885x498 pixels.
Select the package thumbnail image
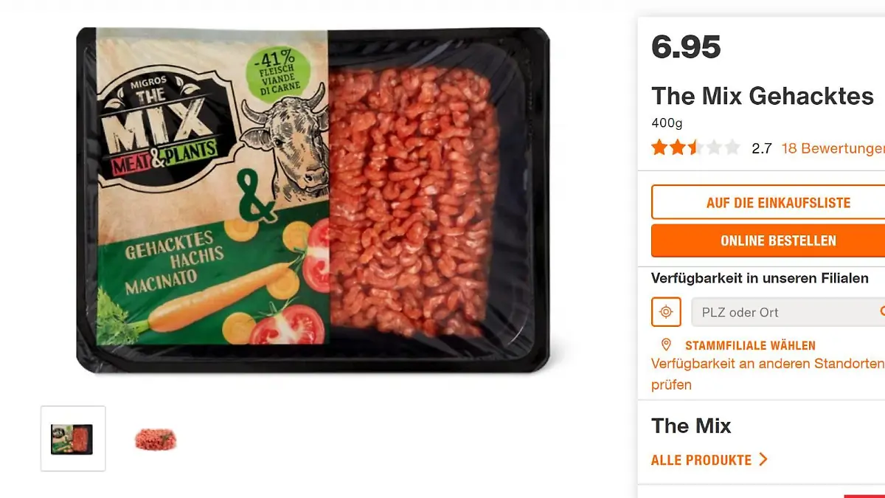coord(72,439)
